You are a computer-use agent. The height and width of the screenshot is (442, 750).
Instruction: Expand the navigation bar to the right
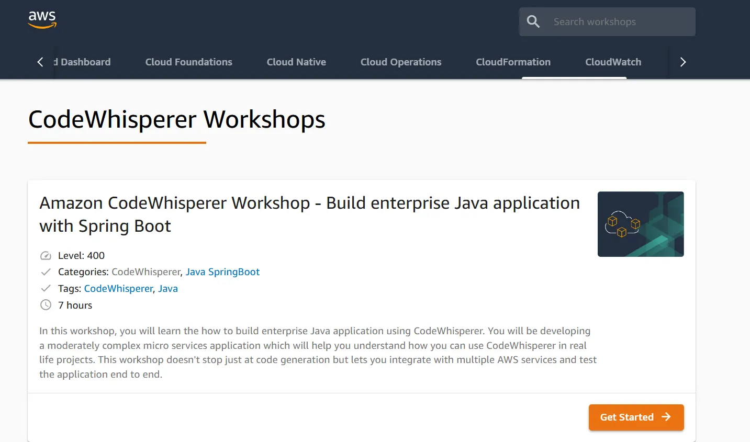point(682,62)
